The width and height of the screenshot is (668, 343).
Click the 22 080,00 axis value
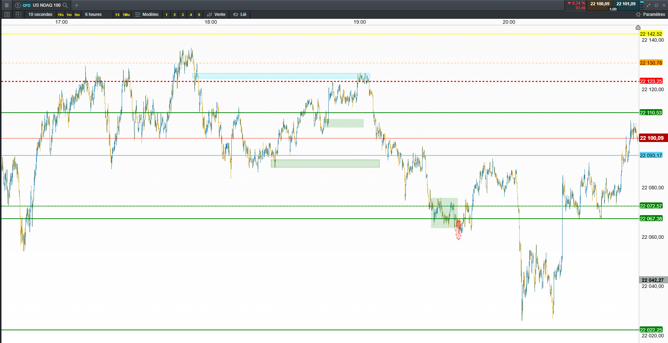[x=653, y=188]
